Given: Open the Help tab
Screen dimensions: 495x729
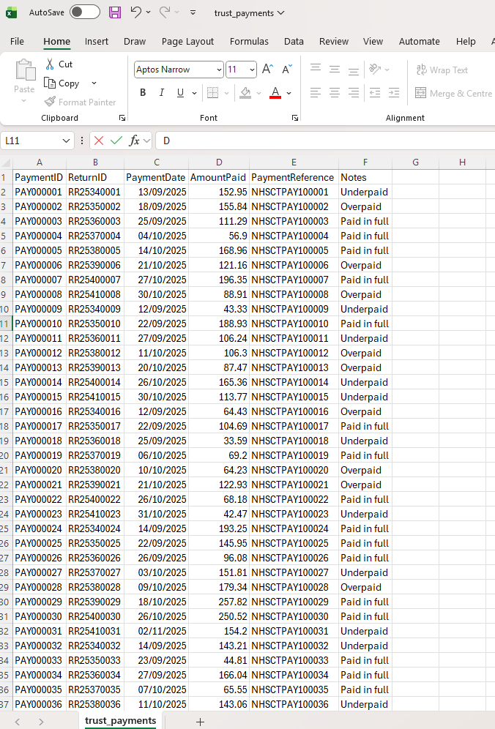Looking at the screenshot, I should [x=465, y=42].
